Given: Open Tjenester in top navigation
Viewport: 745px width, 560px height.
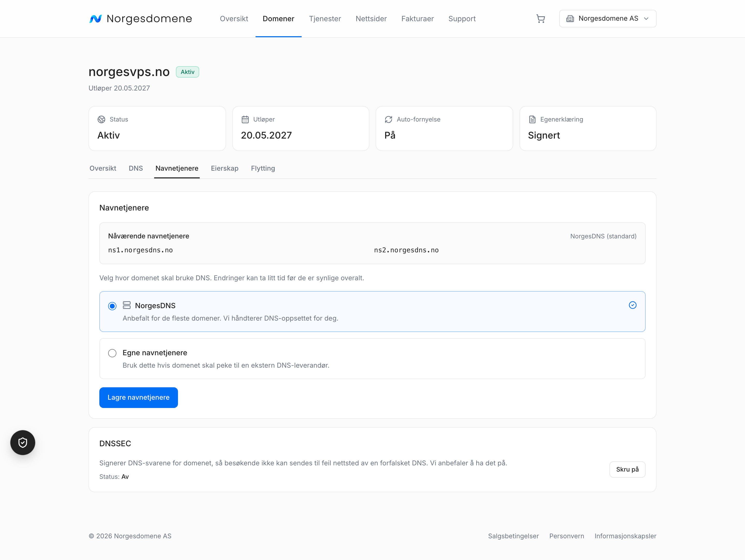Looking at the screenshot, I should [x=325, y=19].
